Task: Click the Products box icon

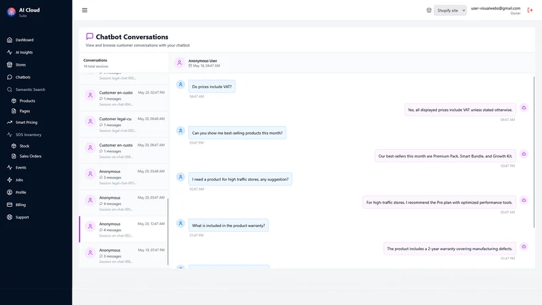Action: pyautogui.click(x=14, y=100)
